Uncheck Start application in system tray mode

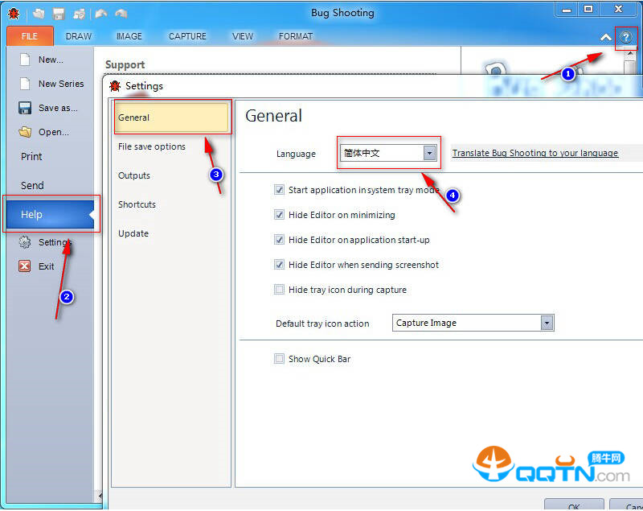point(280,190)
